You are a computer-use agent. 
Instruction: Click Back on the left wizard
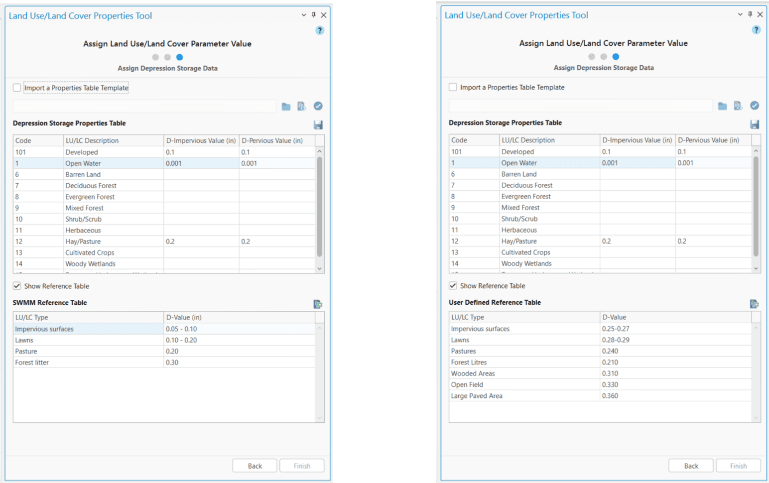(255, 466)
